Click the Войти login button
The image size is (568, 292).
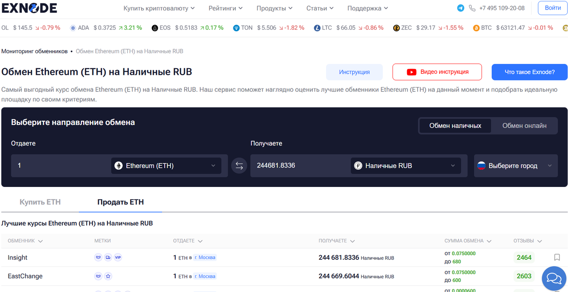coord(553,8)
